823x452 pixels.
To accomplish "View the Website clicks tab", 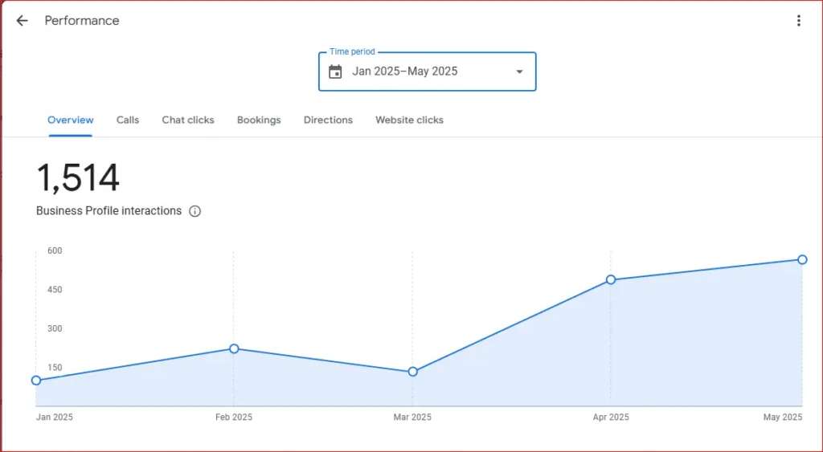I will pos(409,120).
